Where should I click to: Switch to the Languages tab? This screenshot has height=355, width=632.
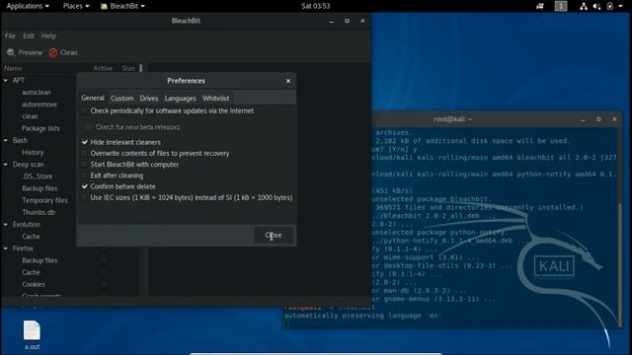[180, 99]
